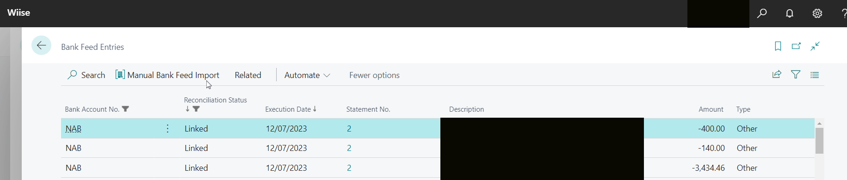Toggle the list view layout icon

coord(815,75)
